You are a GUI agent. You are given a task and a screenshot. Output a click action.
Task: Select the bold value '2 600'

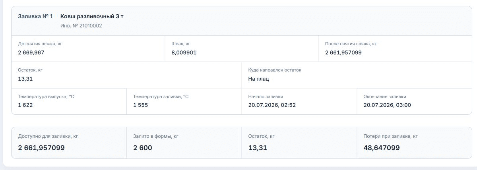(143, 148)
